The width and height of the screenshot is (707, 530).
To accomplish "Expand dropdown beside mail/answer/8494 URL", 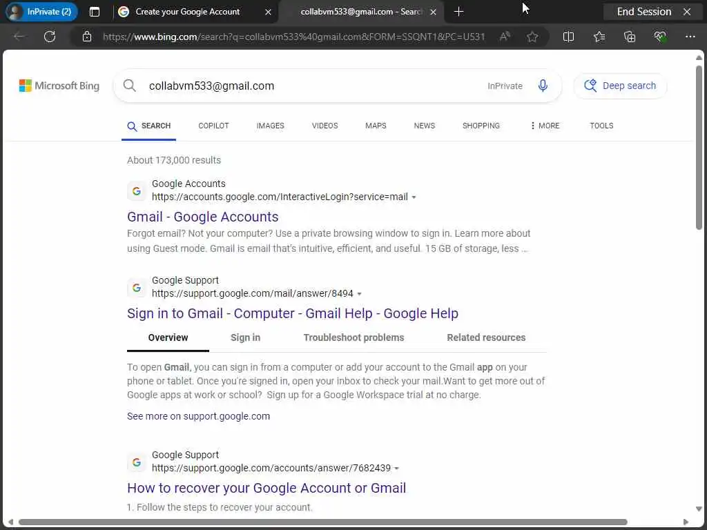I will [x=359, y=294].
